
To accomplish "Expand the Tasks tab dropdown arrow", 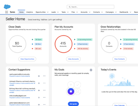I will tap(68, 12).
